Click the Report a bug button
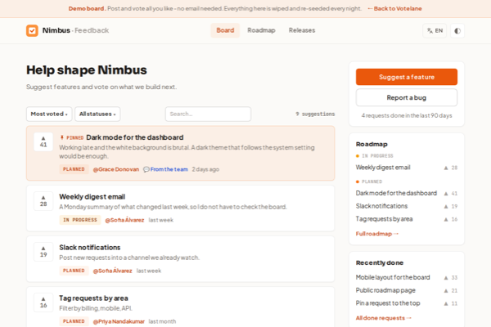491x327 pixels. point(407,97)
